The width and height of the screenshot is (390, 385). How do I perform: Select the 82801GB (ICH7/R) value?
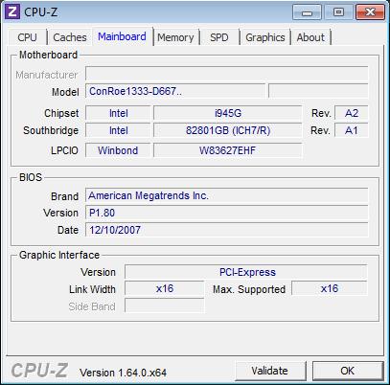click(x=228, y=130)
